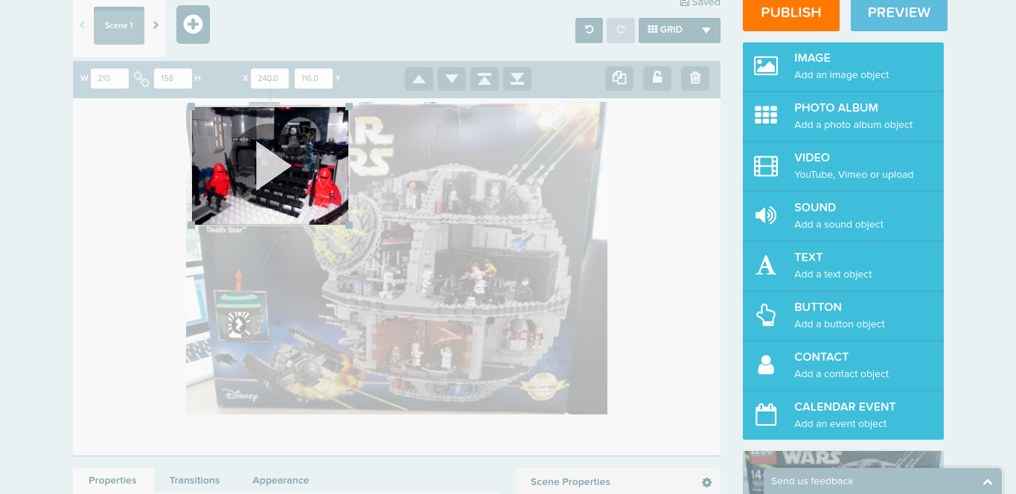Redo the last action
1016x494 pixels.
(621, 31)
